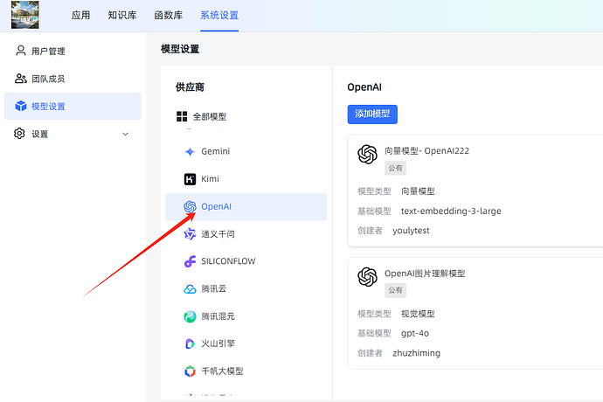Click the OpenAI logo on OpenAI图片理解模型 card
603x402 pixels.
pyautogui.click(x=367, y=277)
